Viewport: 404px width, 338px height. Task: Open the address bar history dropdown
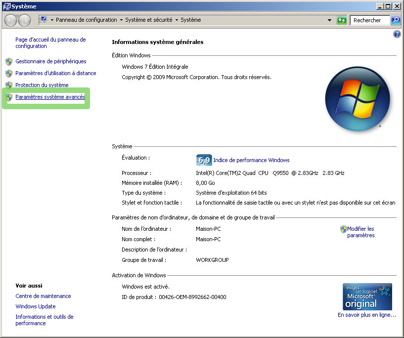[x=330, y=20]
